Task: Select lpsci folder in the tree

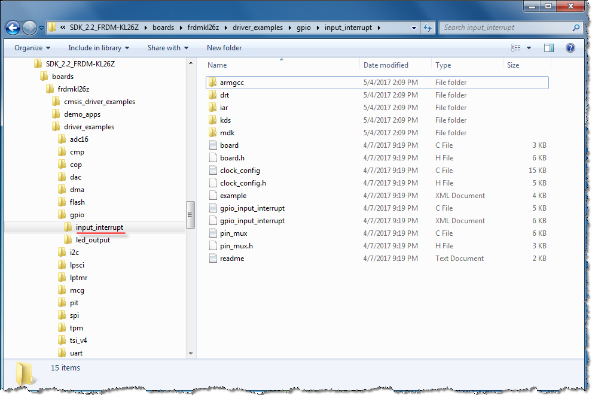Action: click(x=77, y=265)
